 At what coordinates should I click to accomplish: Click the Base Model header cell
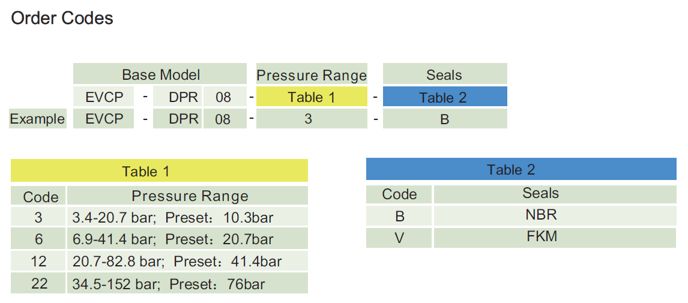(x=160, y=75)
